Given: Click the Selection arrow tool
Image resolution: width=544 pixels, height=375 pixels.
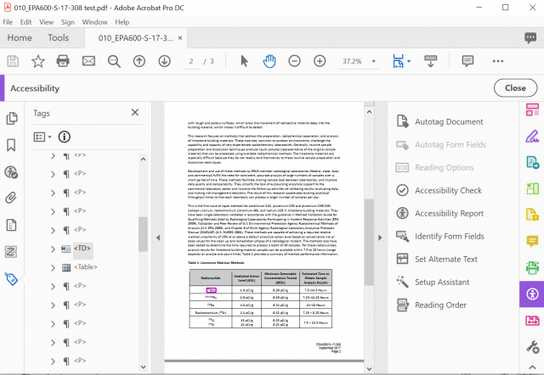Looking at the screenshot, I should (x=244, y=61).
